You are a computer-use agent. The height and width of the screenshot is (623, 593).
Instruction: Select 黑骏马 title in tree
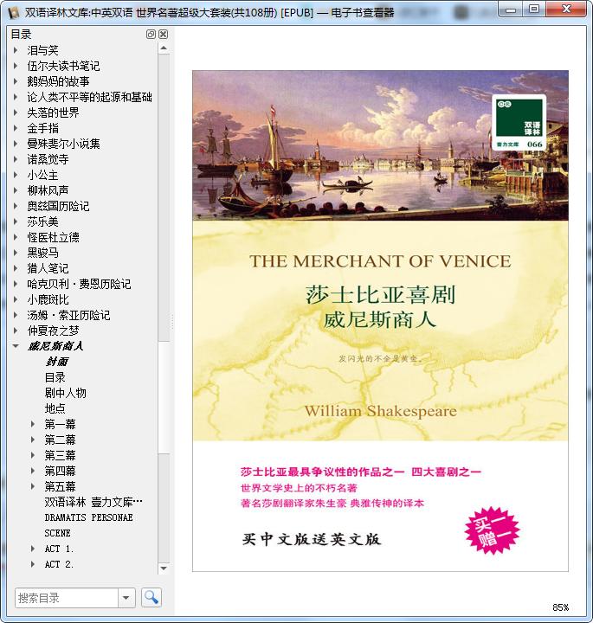click(x=42, y=253)
